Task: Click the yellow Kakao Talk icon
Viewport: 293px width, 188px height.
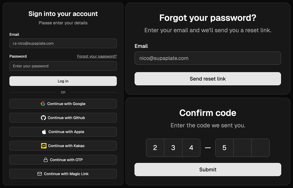Action: pos(44,146)
